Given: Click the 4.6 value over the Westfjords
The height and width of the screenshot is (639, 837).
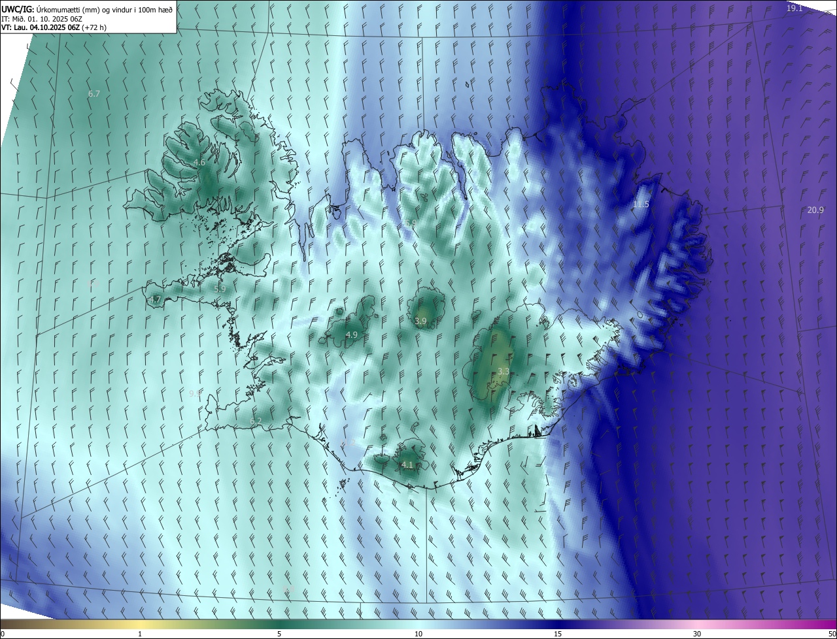Looking at the screenshot, I should pos(199,162).
